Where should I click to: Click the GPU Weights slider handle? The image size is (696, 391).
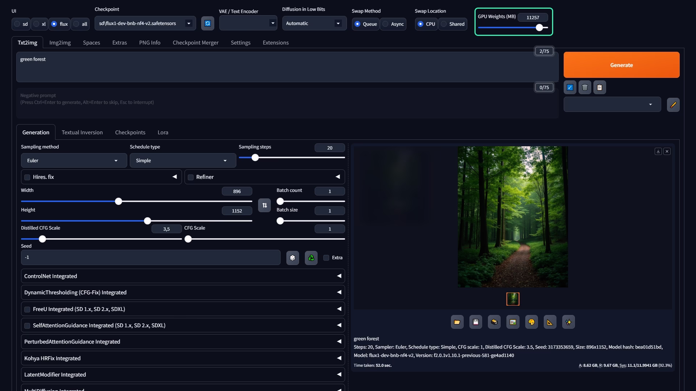pos(539,28)
